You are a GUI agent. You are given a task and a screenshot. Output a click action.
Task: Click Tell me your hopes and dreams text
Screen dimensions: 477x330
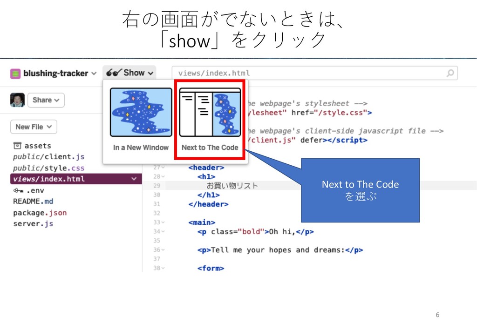[278, 250]
